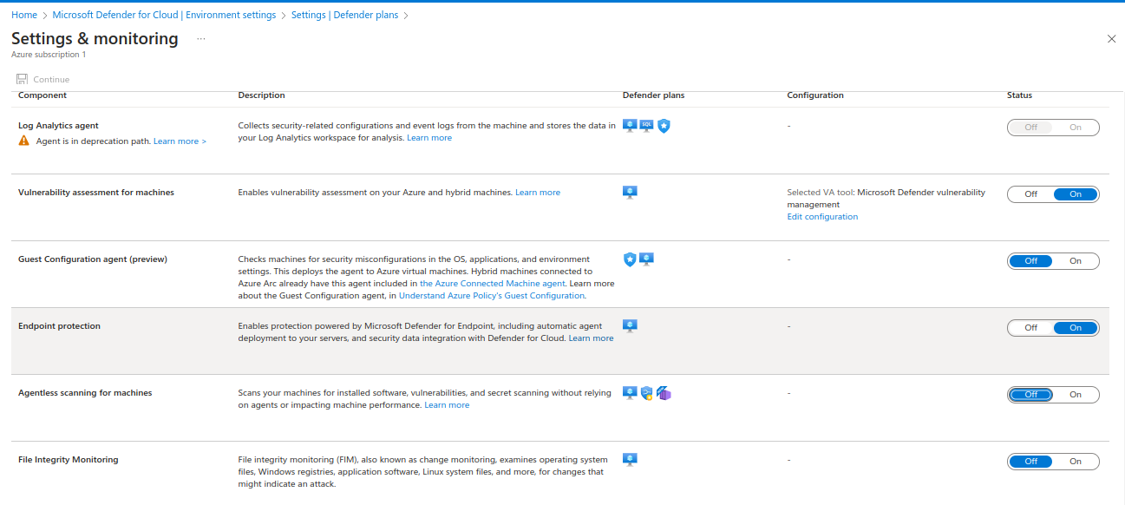Screen dimensions: 1125x505
Task: Open Learn more about agent deprecation path
Action: tap(180, 141)
